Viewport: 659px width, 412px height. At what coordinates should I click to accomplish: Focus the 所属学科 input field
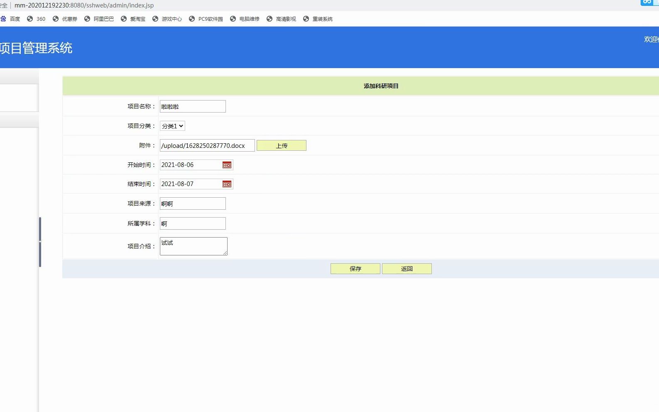coord(193,223)
